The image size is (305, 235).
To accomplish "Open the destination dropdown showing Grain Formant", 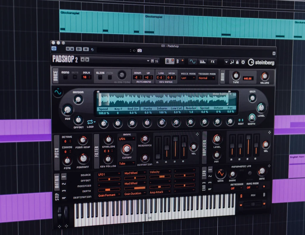I will tap(109, 195).
